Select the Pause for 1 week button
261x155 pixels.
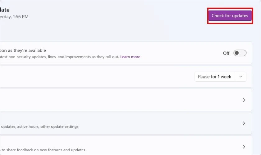click(214, 77)
